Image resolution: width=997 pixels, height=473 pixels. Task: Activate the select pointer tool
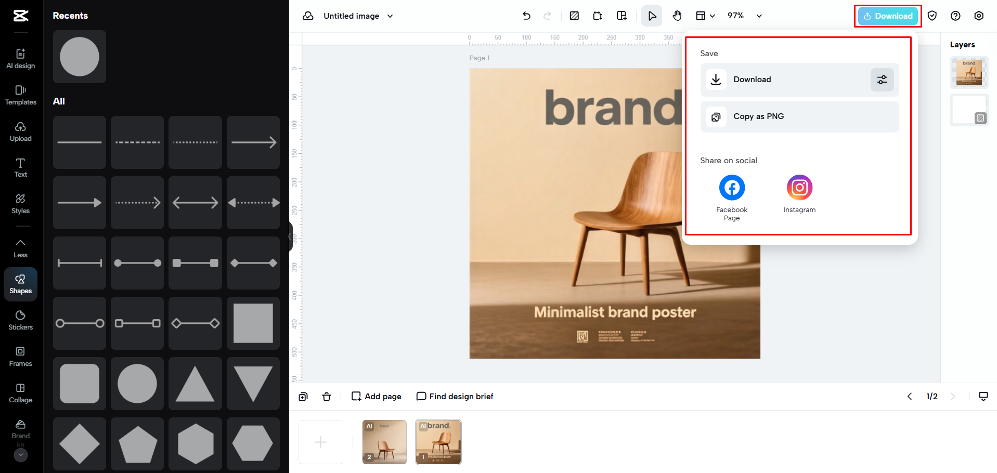point(652,16)
